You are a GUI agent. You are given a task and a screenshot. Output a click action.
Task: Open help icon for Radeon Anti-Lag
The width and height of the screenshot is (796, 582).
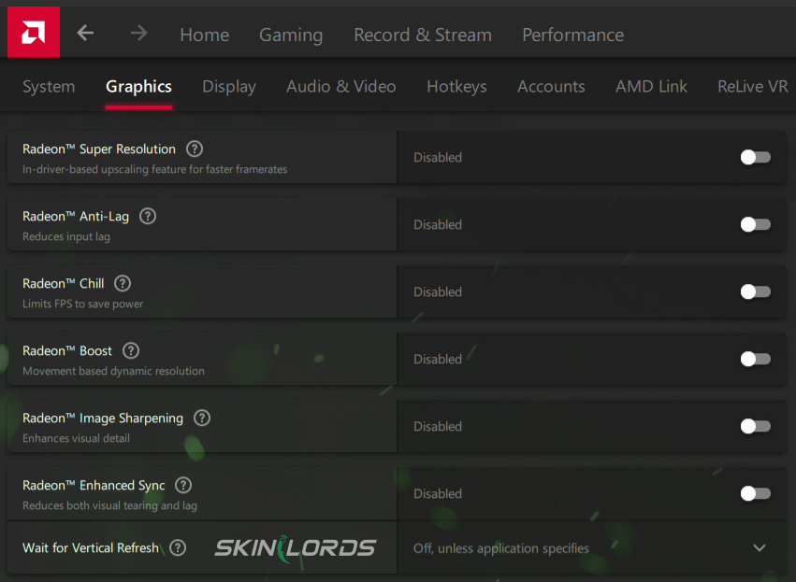tap(148, 217)
